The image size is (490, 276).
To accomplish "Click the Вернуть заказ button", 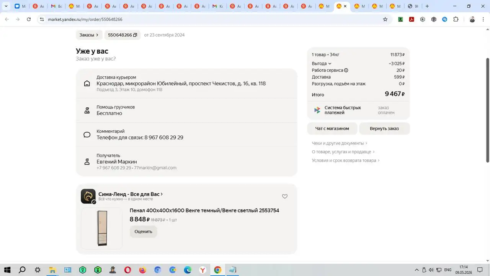I will click(384, 128).
